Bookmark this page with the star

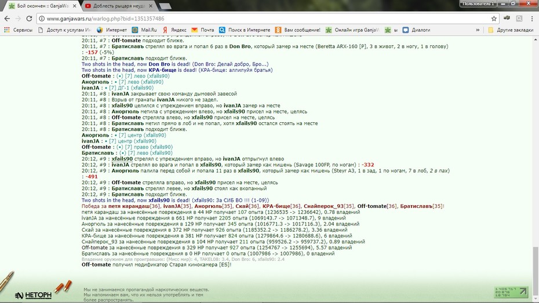click(x=494, y=19)
